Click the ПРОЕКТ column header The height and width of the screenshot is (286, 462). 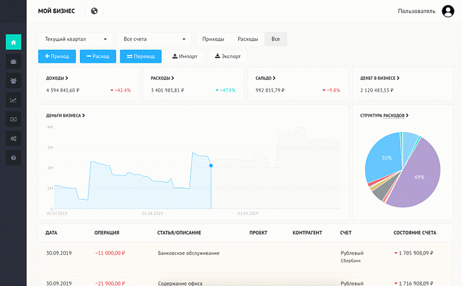[x=258, y=232]
